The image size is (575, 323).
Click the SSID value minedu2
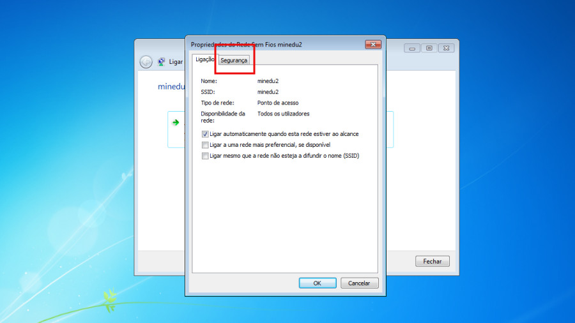tap(268, 92)
